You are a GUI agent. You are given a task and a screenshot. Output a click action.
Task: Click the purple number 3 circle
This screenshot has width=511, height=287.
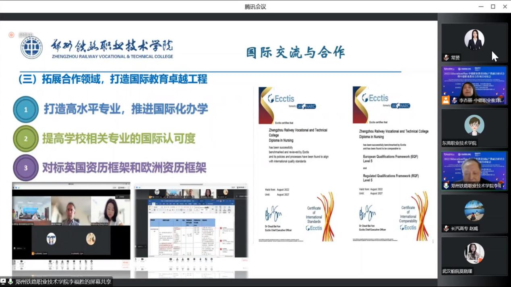coord(26,168)
